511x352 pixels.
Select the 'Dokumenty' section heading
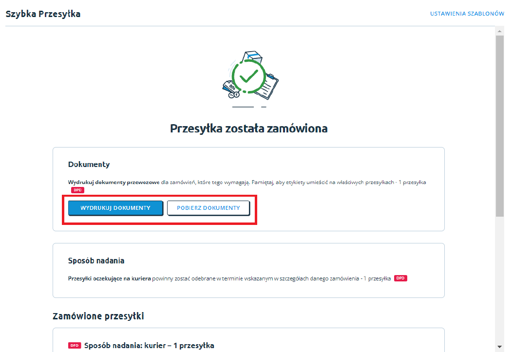[89, 165]
